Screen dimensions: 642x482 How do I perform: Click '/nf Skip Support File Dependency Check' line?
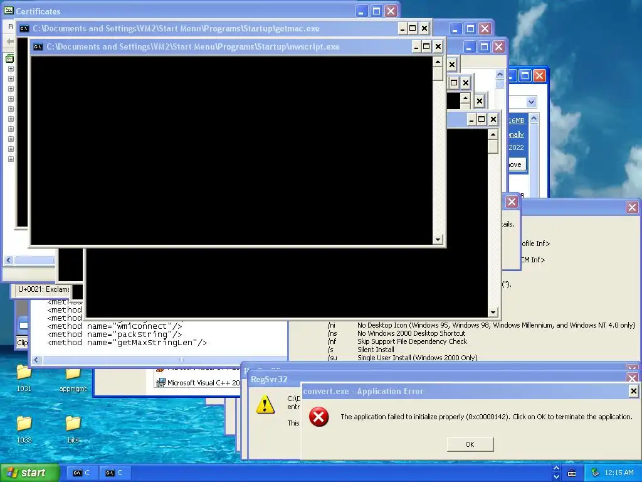[397, 341]
